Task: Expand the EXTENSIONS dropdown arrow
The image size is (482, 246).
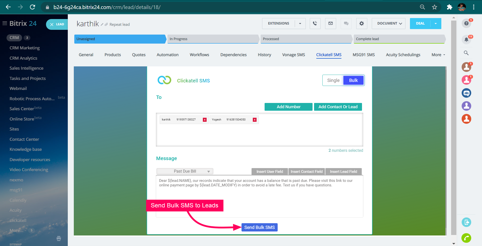Action: (300, 24)
